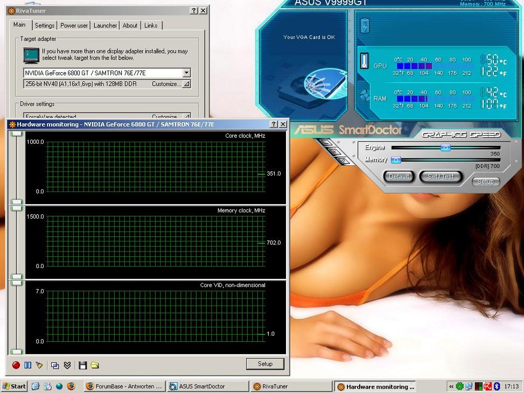The height and width of the screenshot is (393, 524).
Task: Click SmartDoctor Default button
Action: point(399,176)
